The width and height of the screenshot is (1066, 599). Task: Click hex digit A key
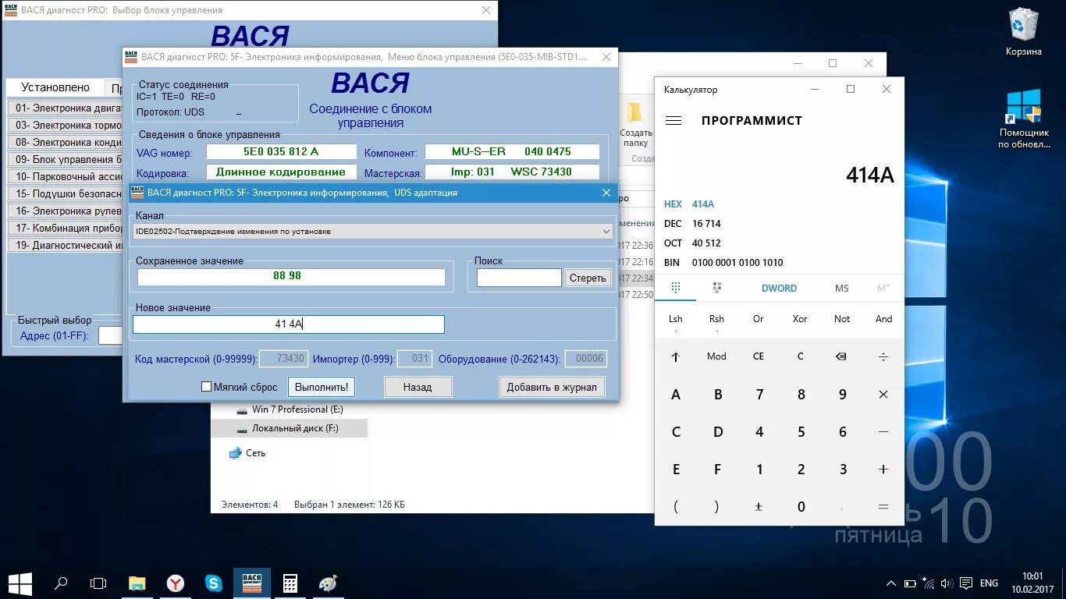point(676,395)
